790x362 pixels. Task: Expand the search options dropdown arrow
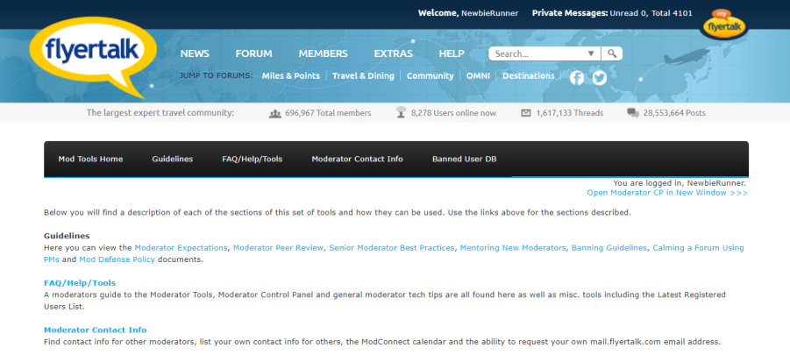tap(591, 53)
